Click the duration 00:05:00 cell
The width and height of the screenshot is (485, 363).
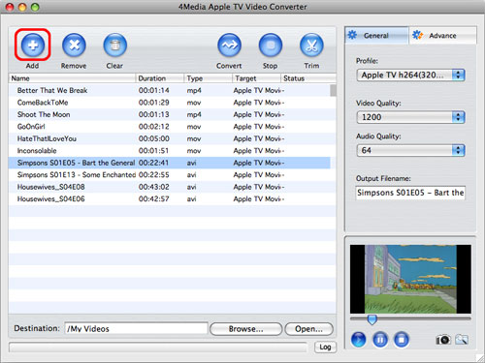[x=154, y=138]
